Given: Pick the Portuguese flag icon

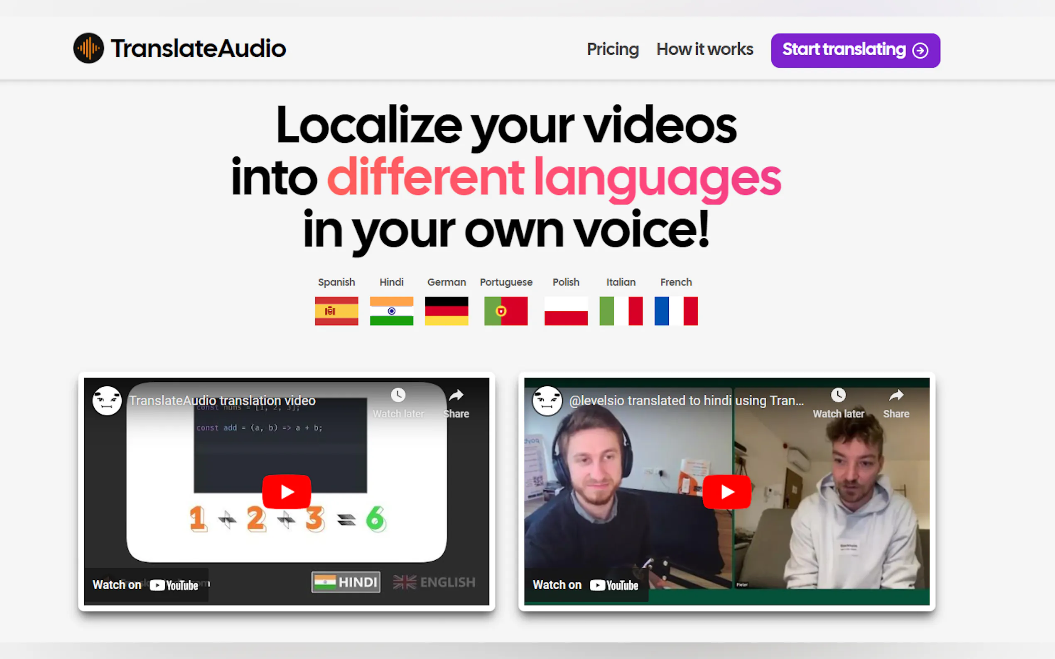Looking at the screenshot, I should point(506,311).
